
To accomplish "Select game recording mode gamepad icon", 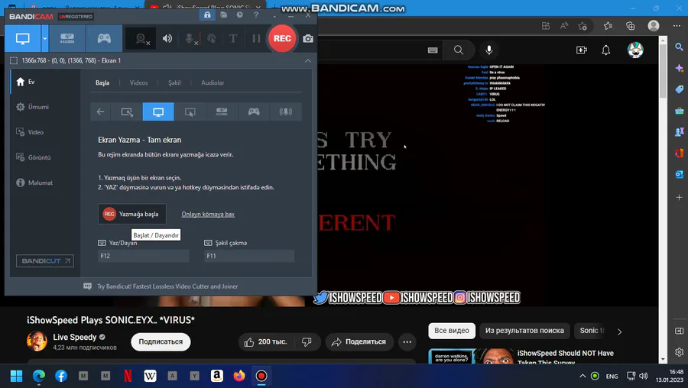I will point(104,39).
